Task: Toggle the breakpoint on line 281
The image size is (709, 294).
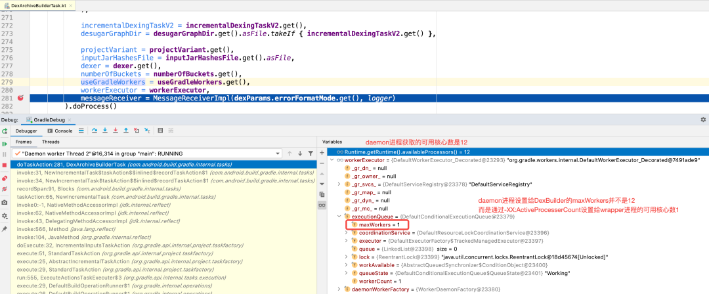Action: (x=20, y=98)
